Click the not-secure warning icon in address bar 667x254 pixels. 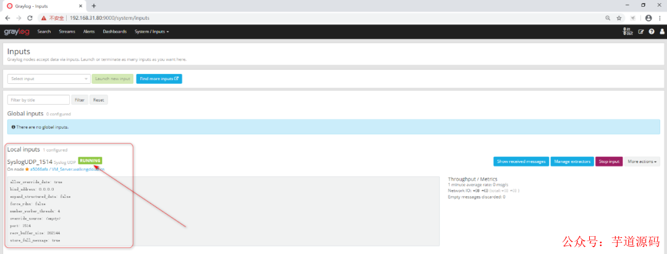pyautogui.click(x=44, y=18)
